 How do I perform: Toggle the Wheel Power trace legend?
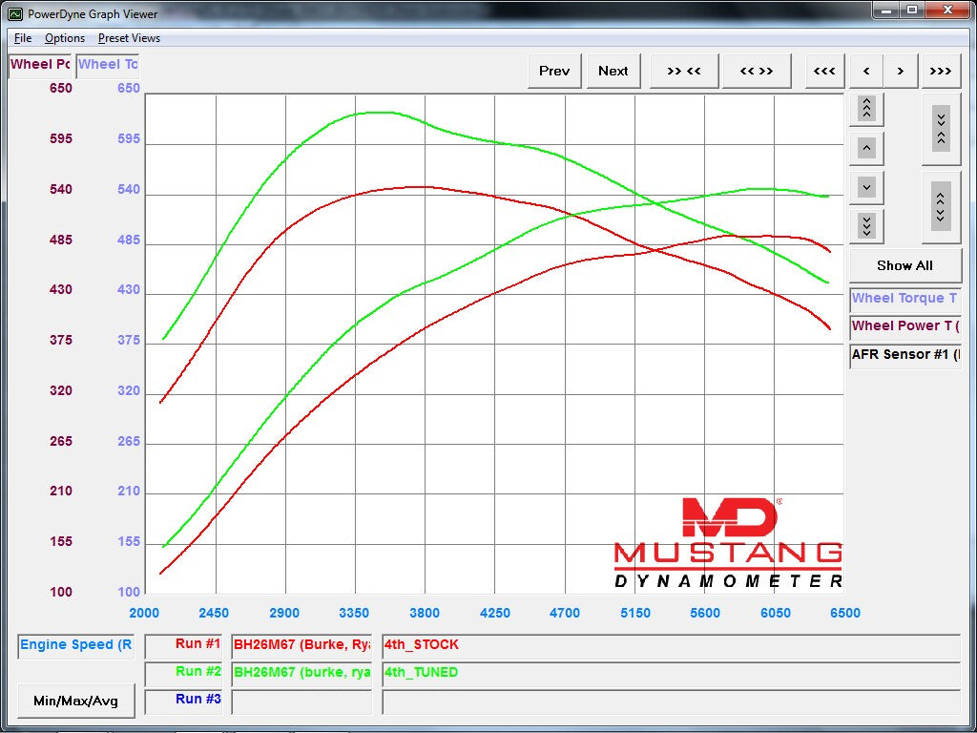(904, 326)
